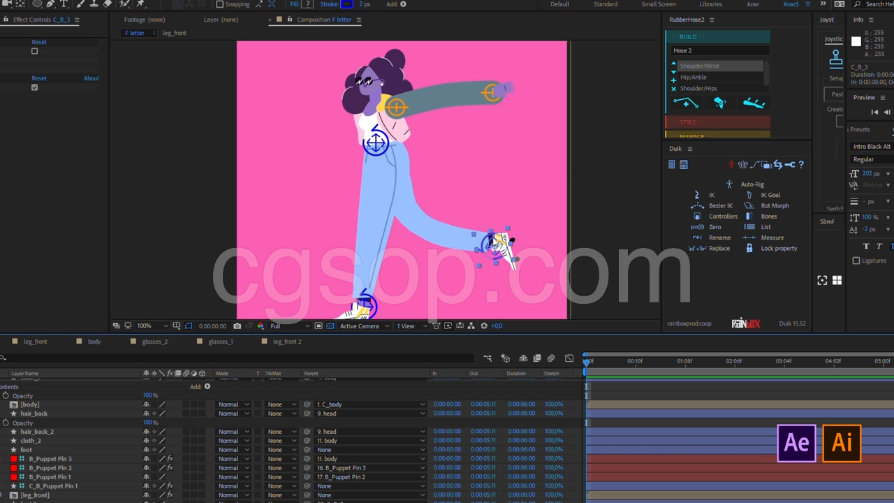Click the Duik Rot Morph icon
The height and width of the screenshot is (503, 894).
749,205
